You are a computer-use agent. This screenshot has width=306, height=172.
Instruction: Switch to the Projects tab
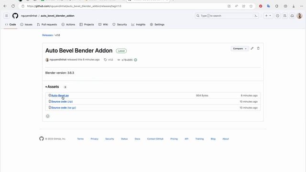(x=87, y=24)
